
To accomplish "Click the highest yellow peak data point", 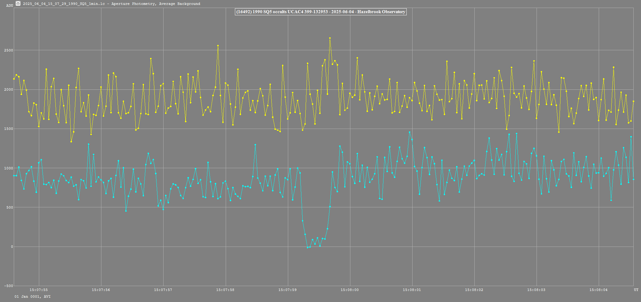I will tap(330, 38).
